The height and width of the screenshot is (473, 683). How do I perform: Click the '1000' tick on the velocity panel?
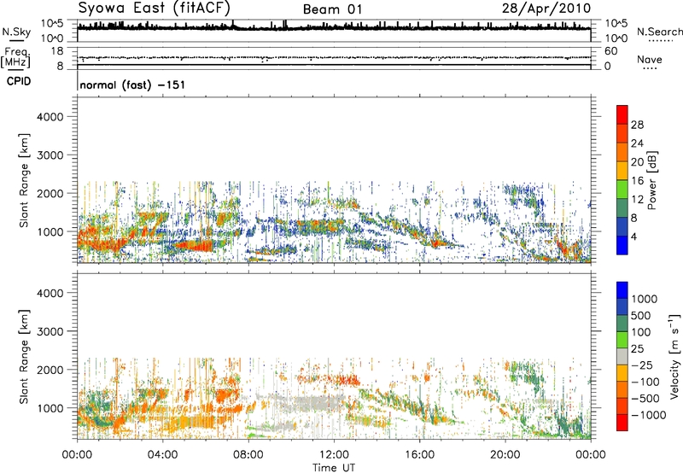coord(50,409)
